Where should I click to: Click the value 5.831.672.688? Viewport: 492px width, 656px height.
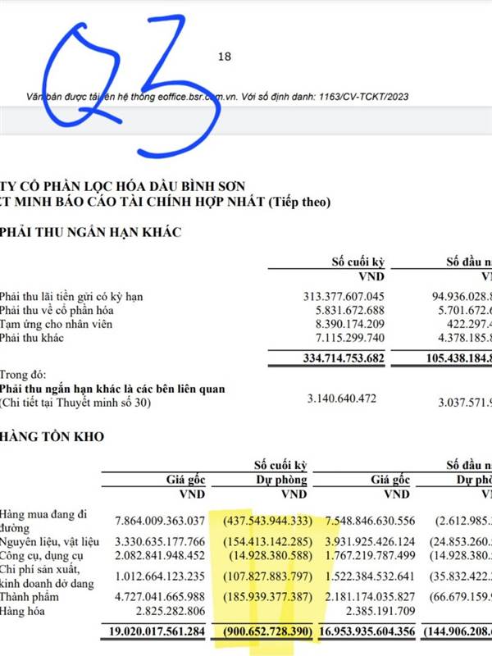coord(350,311)
